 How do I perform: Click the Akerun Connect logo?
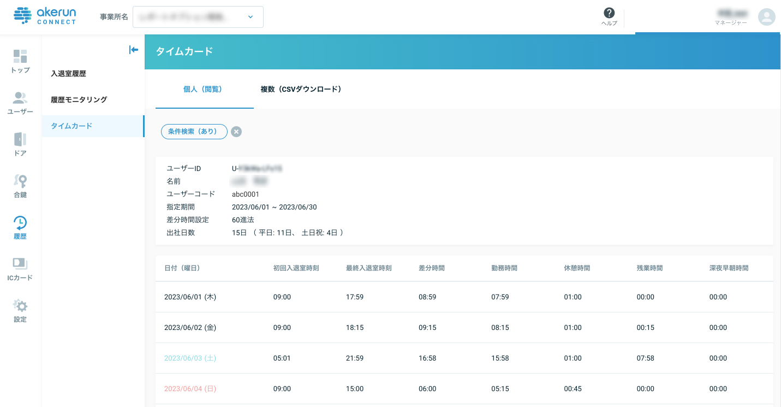[45, 16]
